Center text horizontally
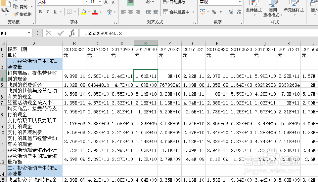The image size is (318, 182). [x=131, y=12]
